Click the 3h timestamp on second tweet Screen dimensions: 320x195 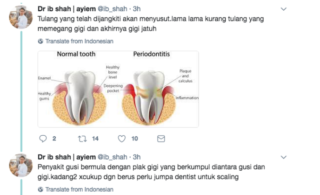(x=137, y=157)
